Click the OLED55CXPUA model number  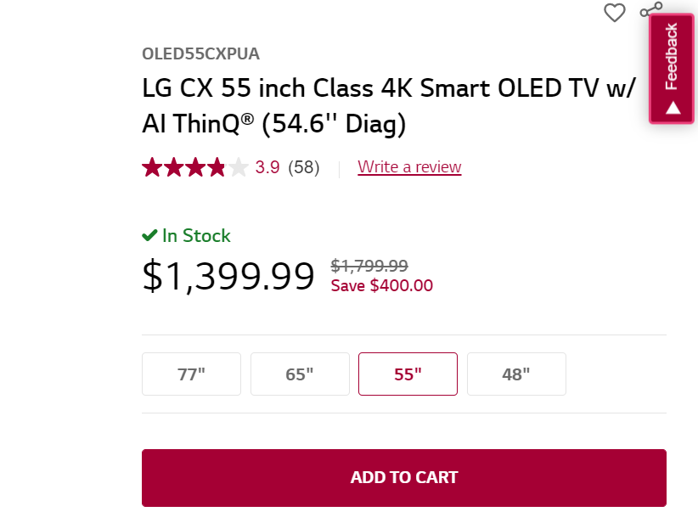coord(200,53)
